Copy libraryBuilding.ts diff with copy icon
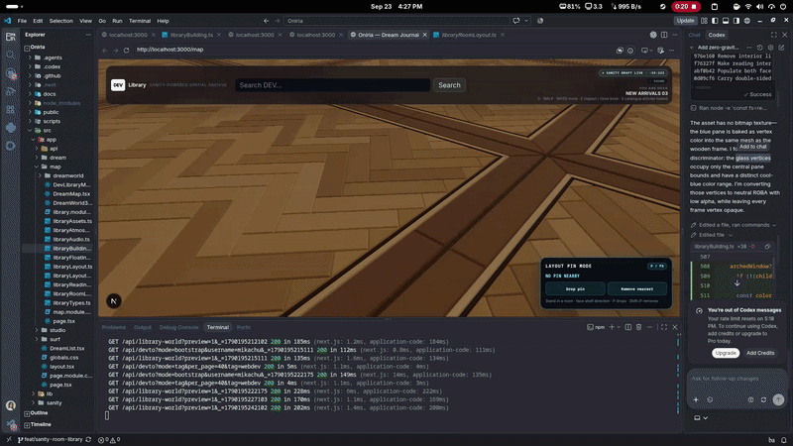The image size is (793, 446). pos(767,247)
